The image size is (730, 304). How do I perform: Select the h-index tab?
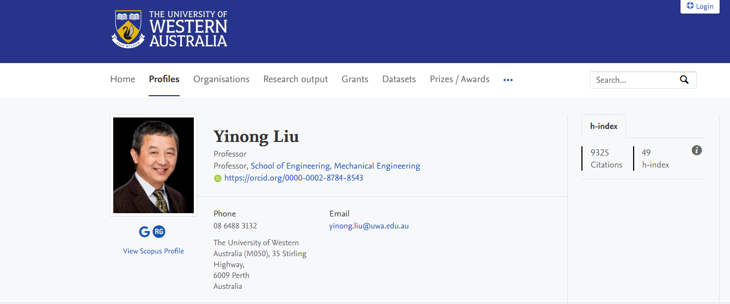click(604, 126)
